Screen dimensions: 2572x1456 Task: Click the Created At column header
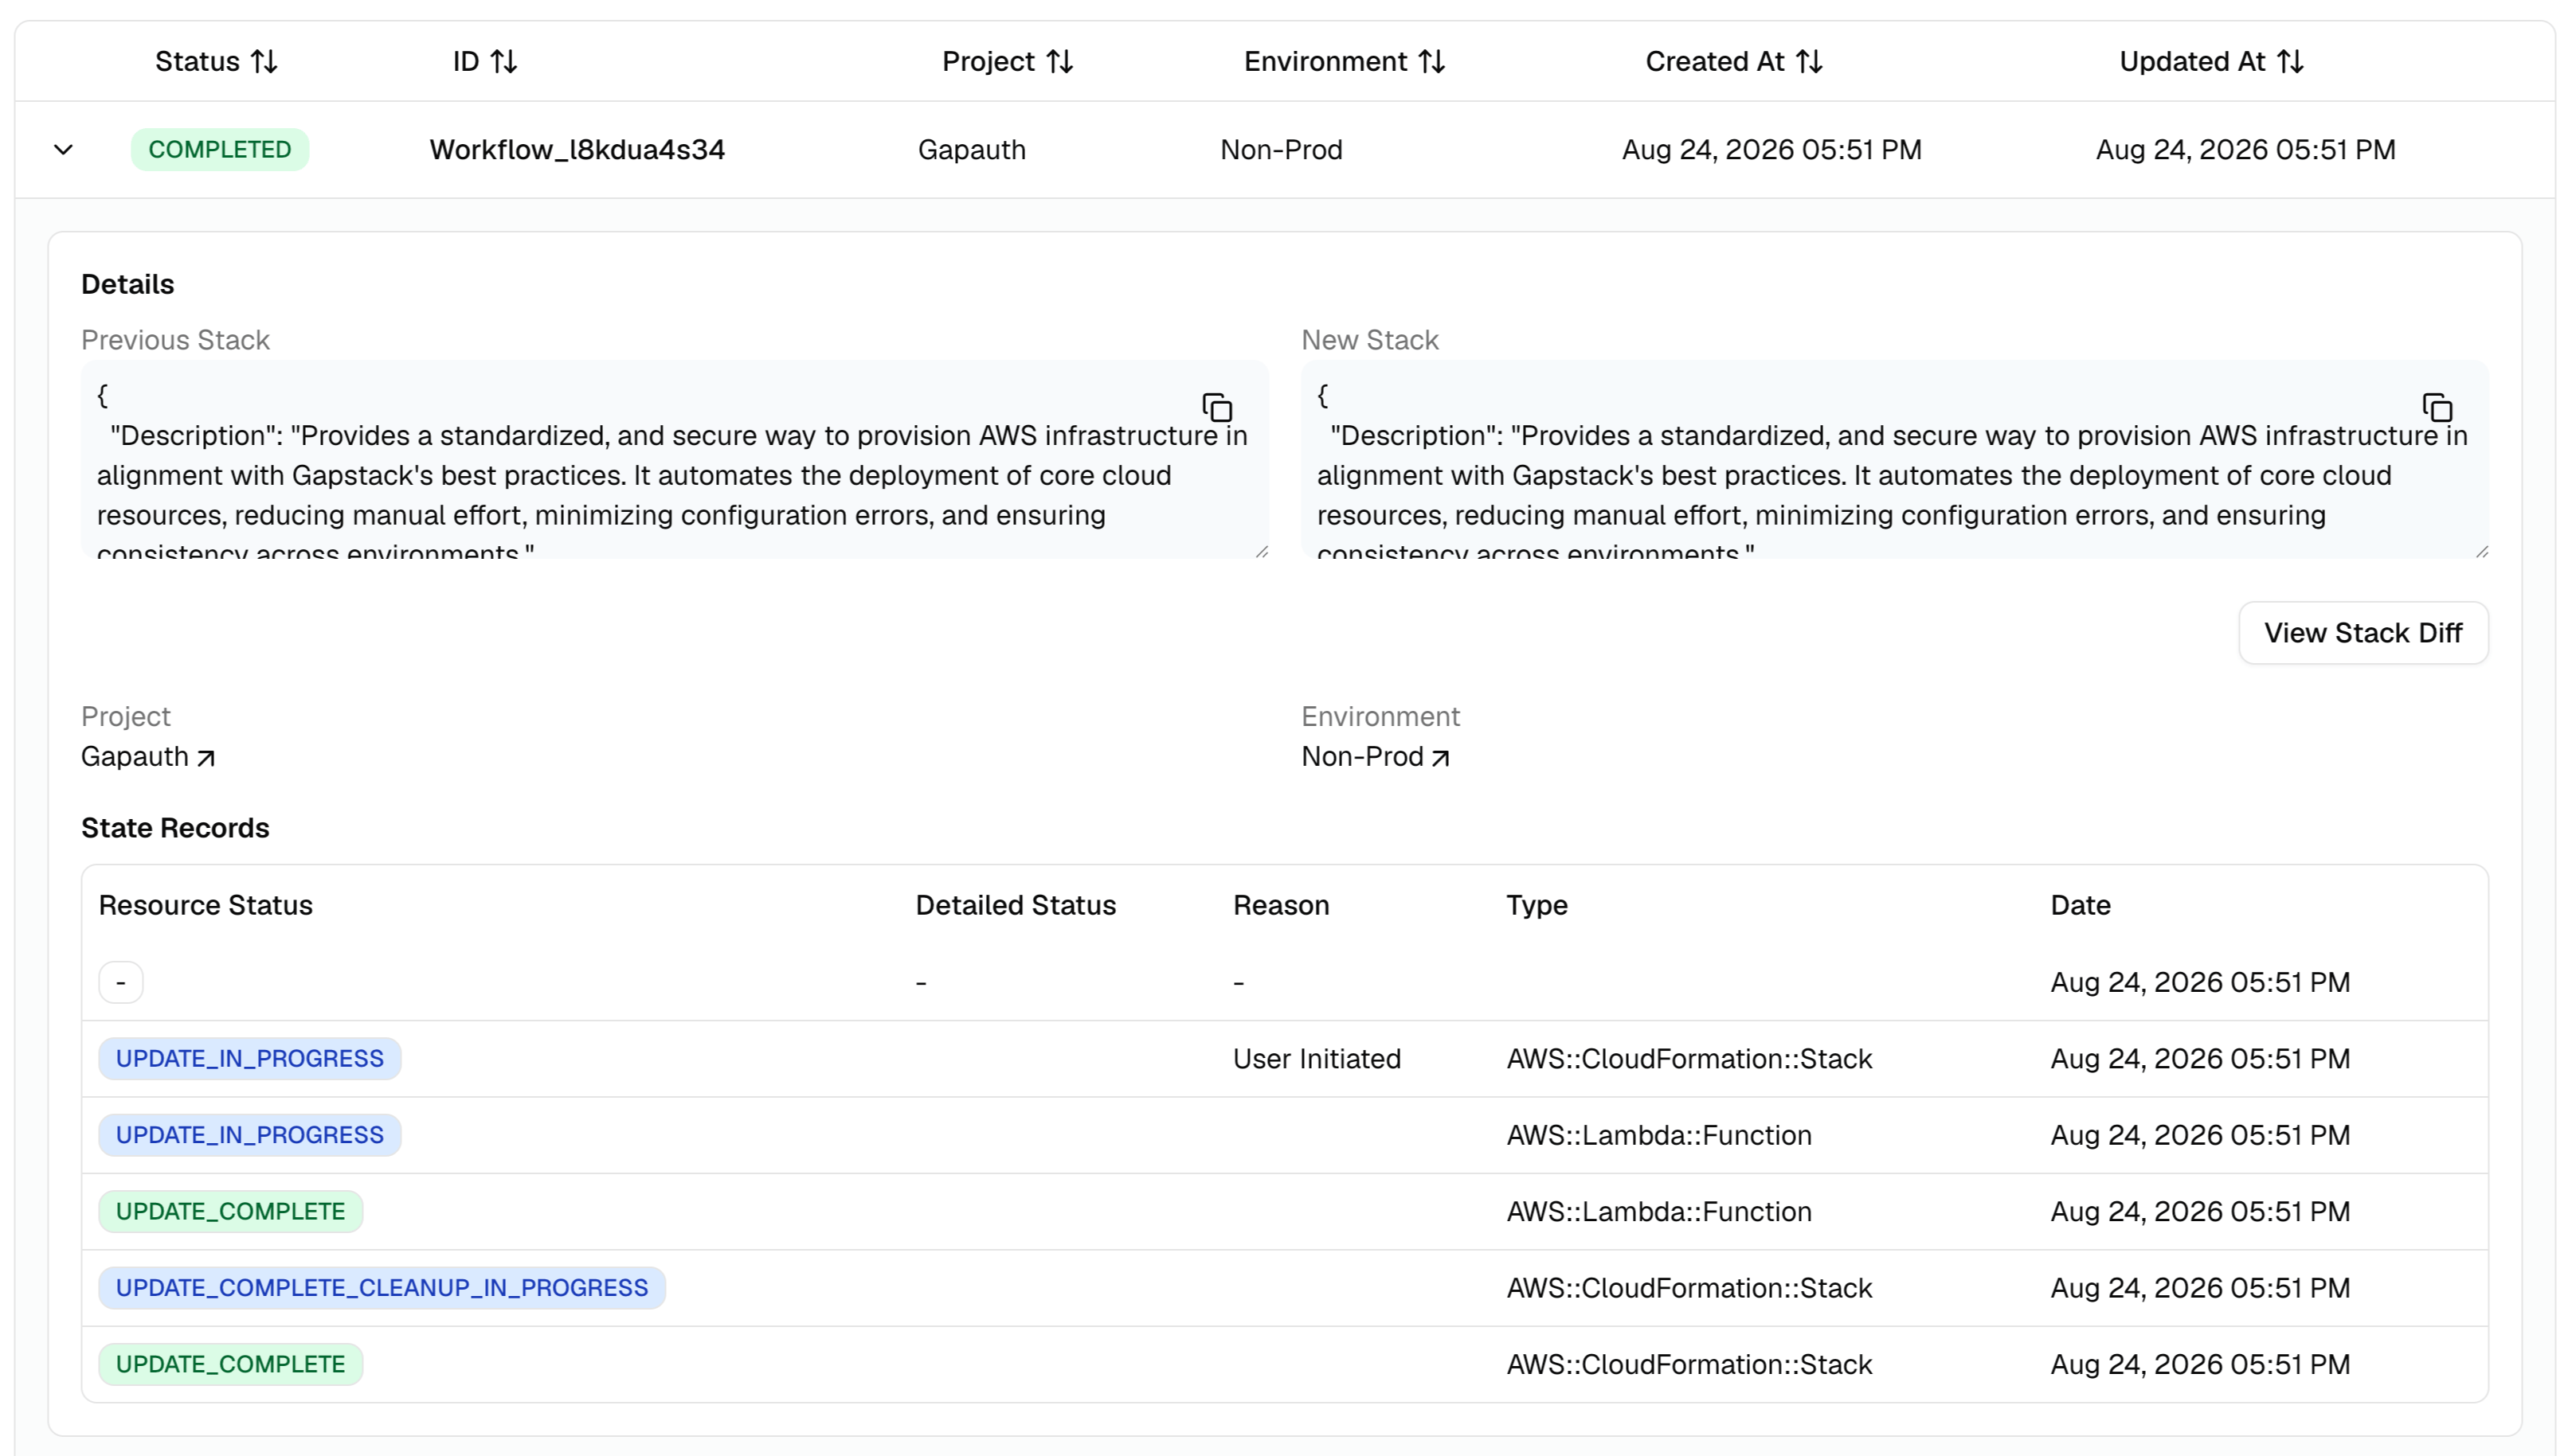click(1734, 62)
